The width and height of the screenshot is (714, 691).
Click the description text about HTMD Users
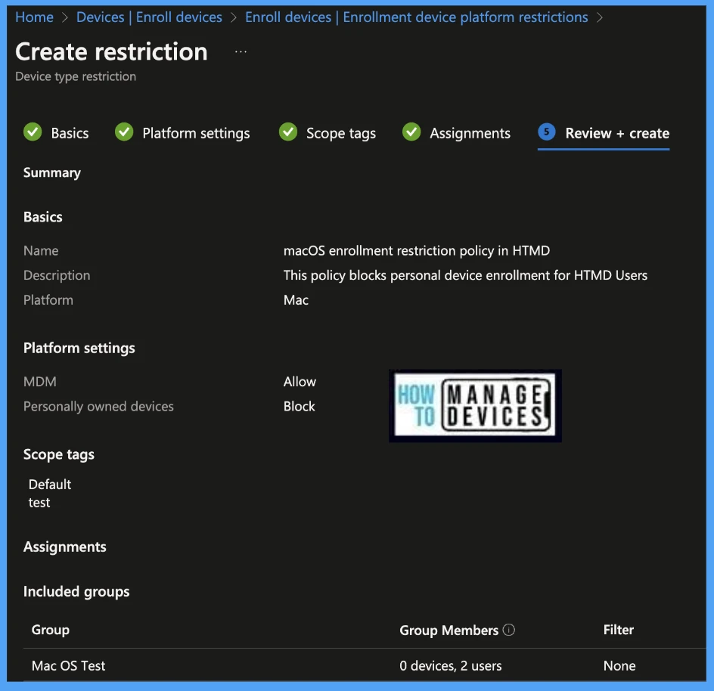click(x=465, y=275)
